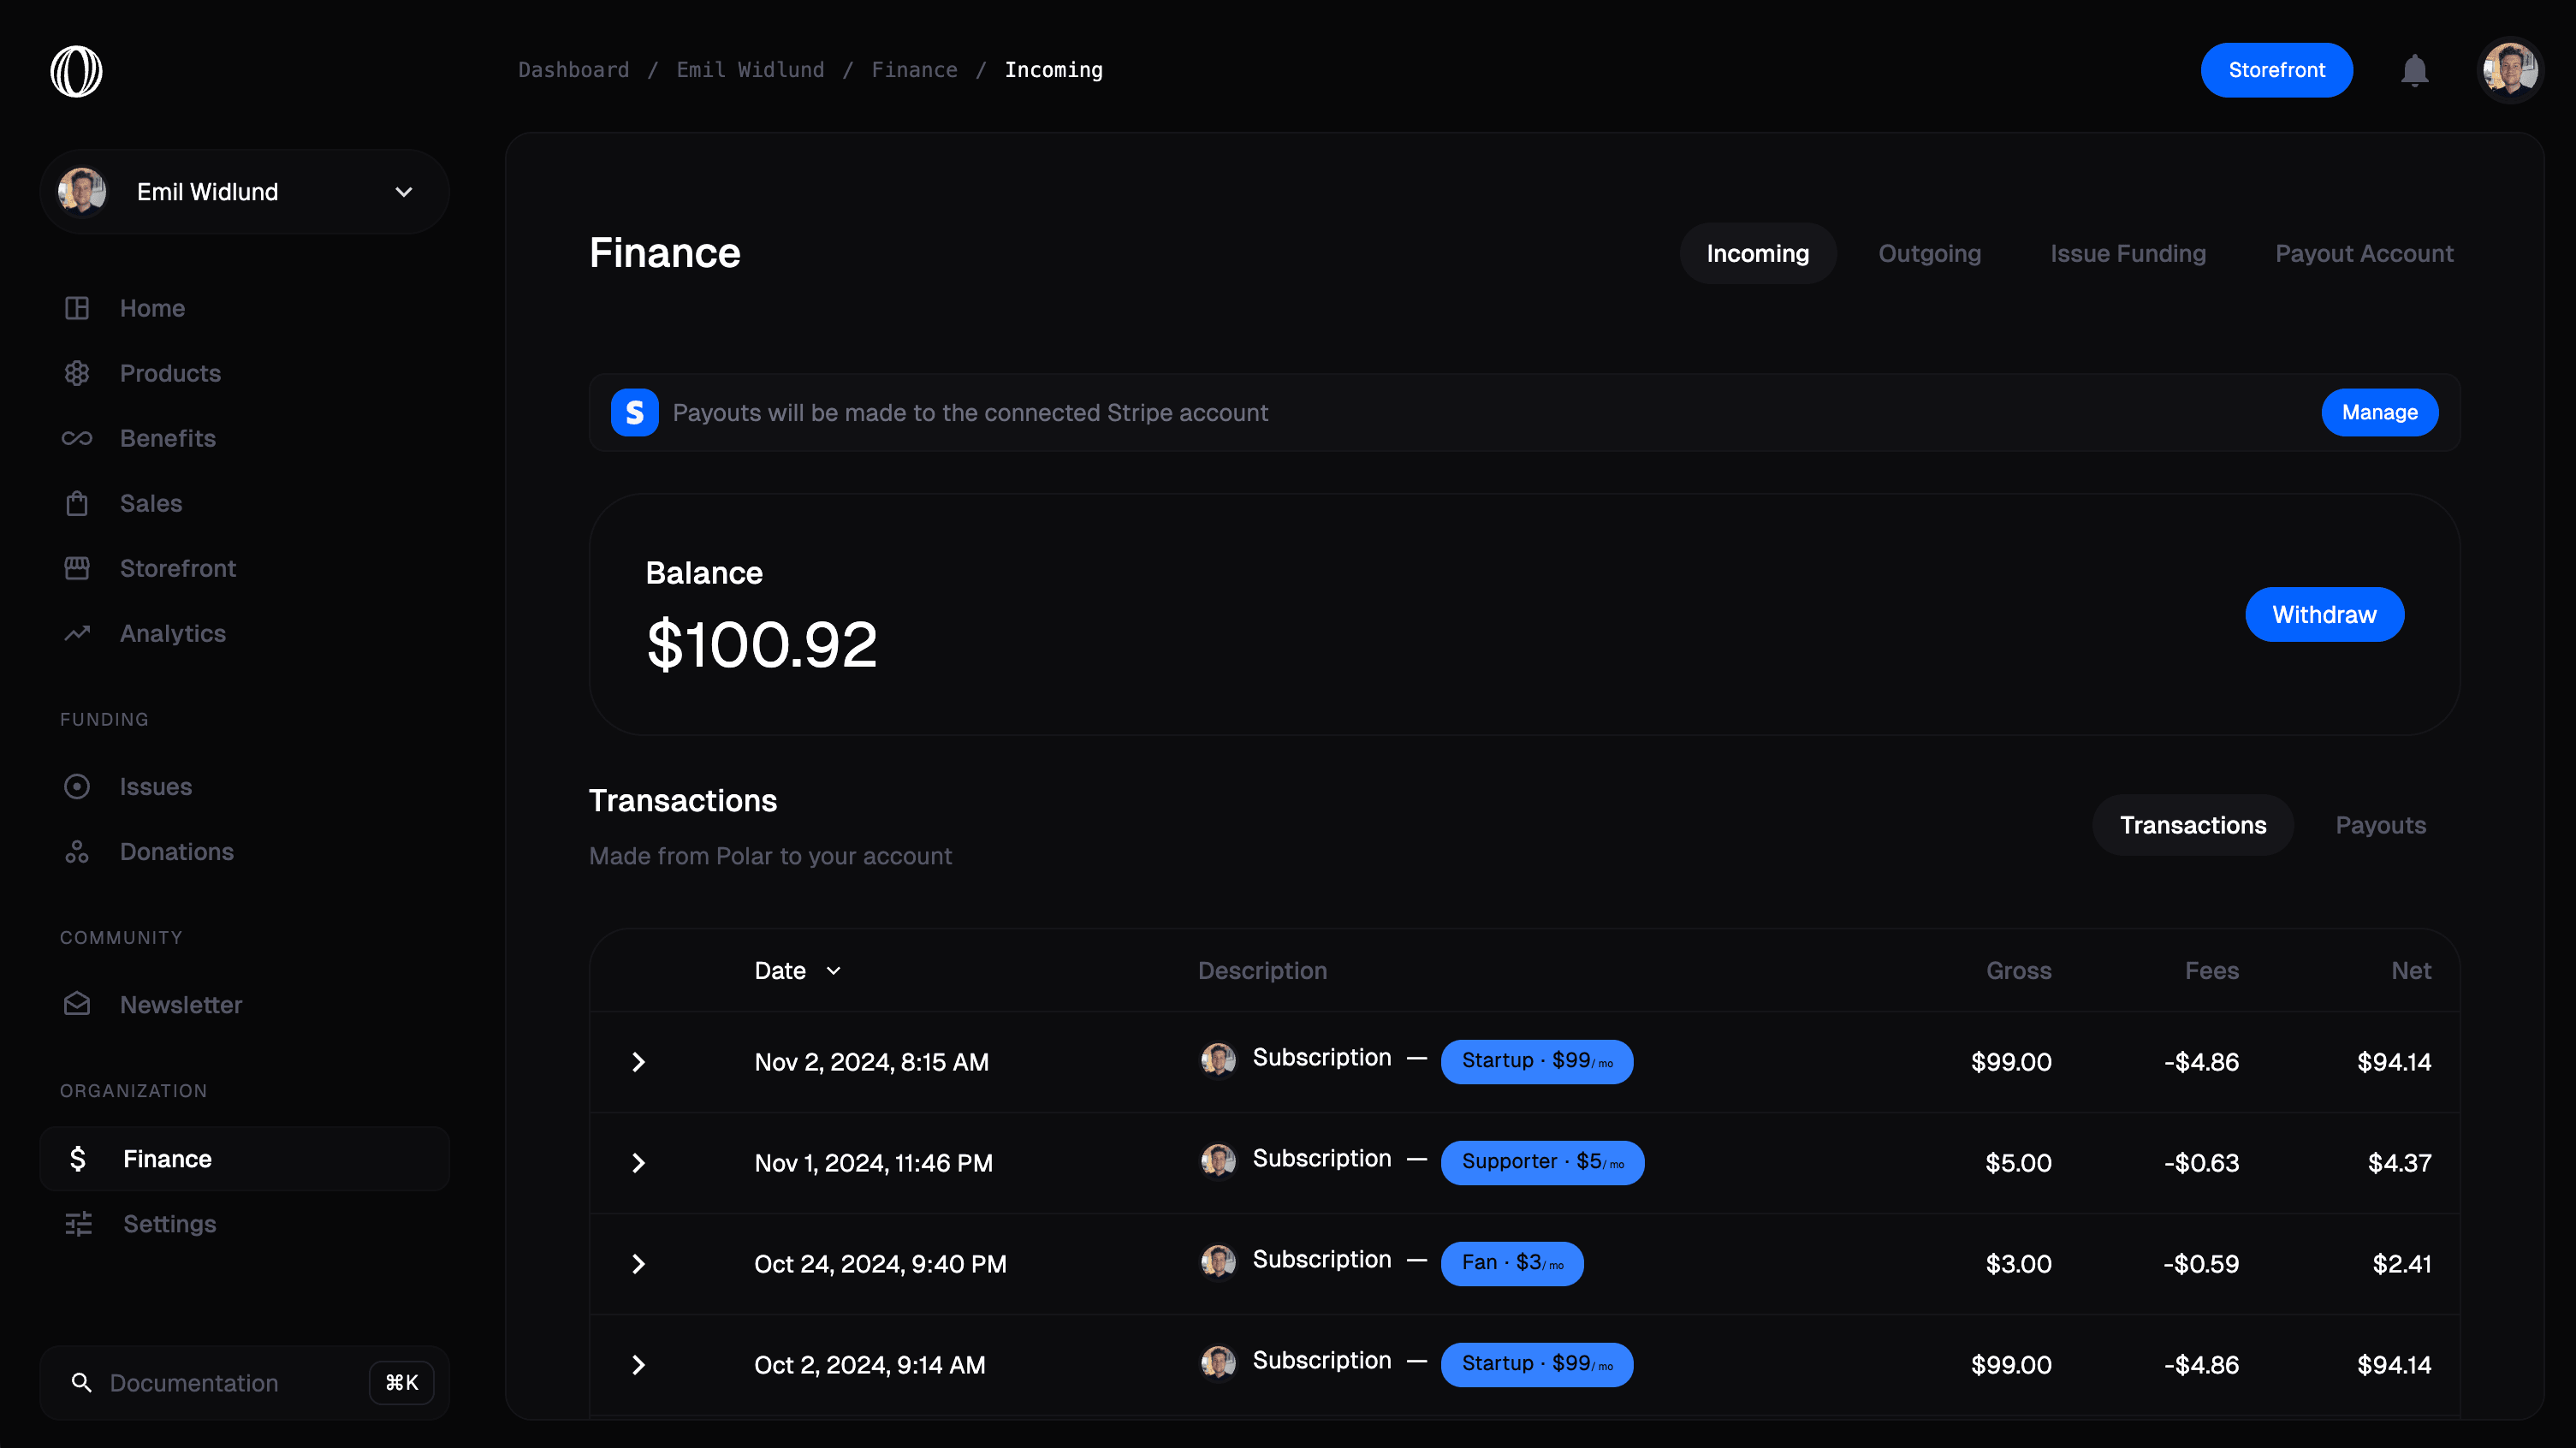Open the Benefits section
Viewport: 2576px width, 1448px height.
coord(167,438)
